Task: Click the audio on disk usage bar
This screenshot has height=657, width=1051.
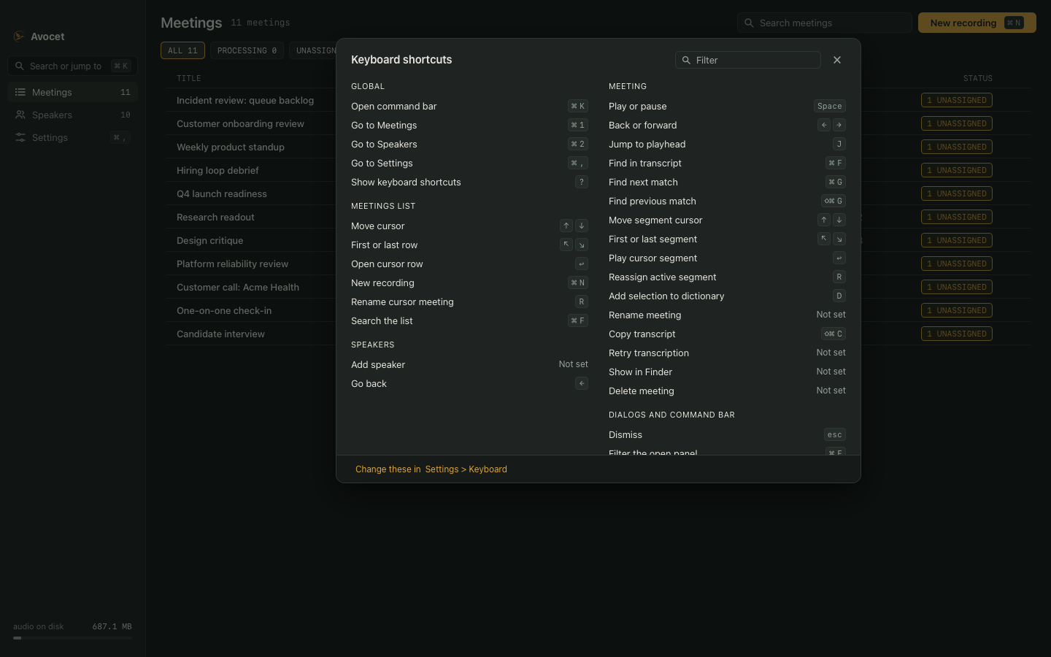Action: [72, 638]
